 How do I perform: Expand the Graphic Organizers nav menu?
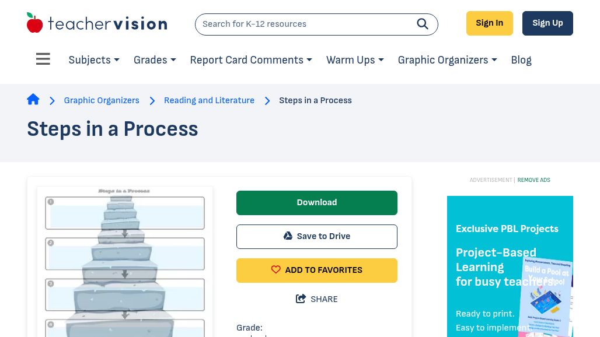[x=447, y=60]
